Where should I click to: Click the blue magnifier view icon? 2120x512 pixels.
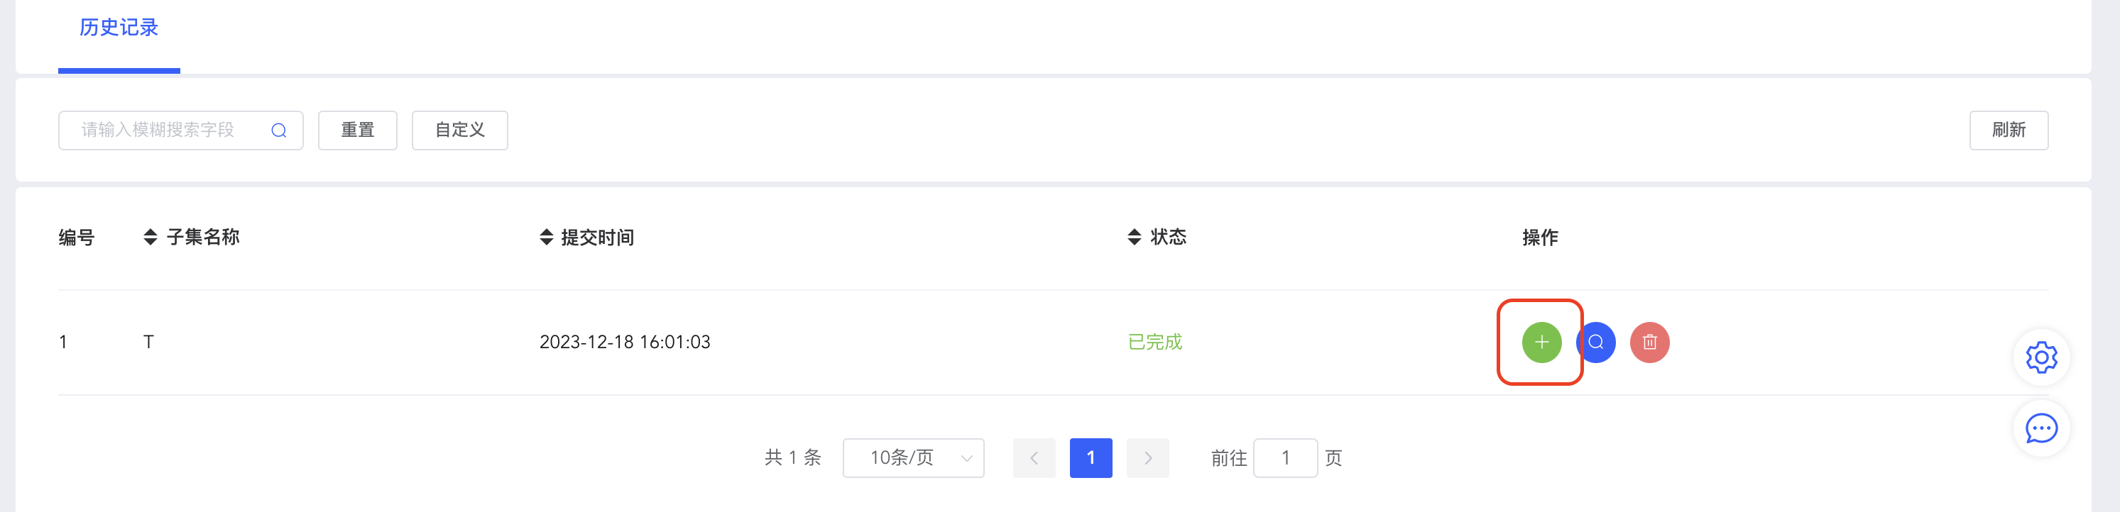click(x=1596, y=342)
